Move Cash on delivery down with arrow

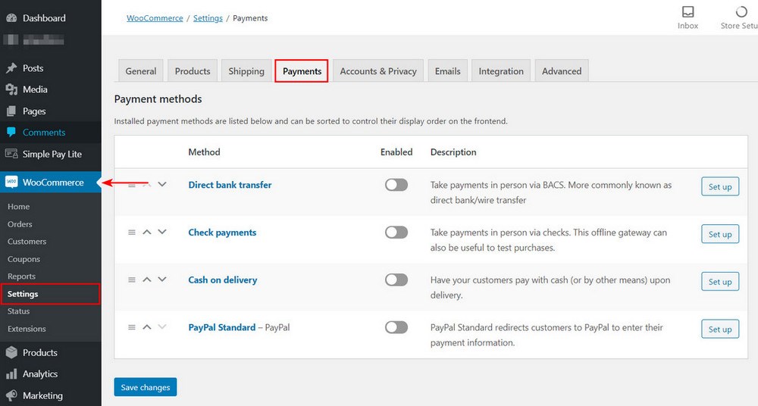pyautogui.click(x=162, y=280)
